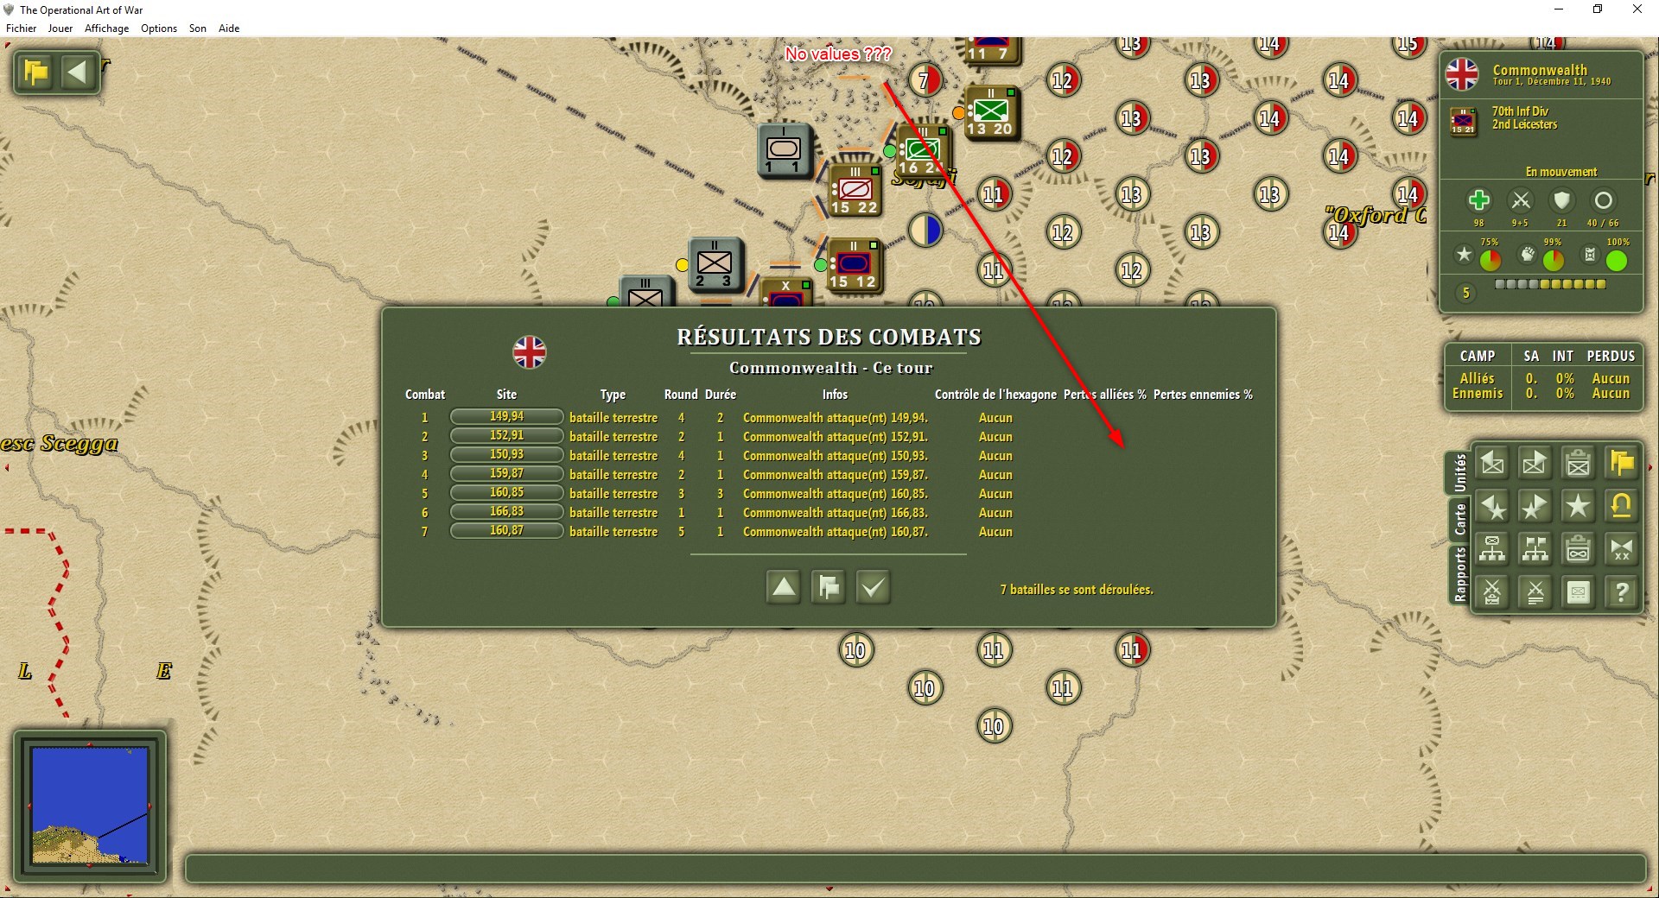Open the Aide menu
Screen dimensions: 1659x898
pos(229,28)
